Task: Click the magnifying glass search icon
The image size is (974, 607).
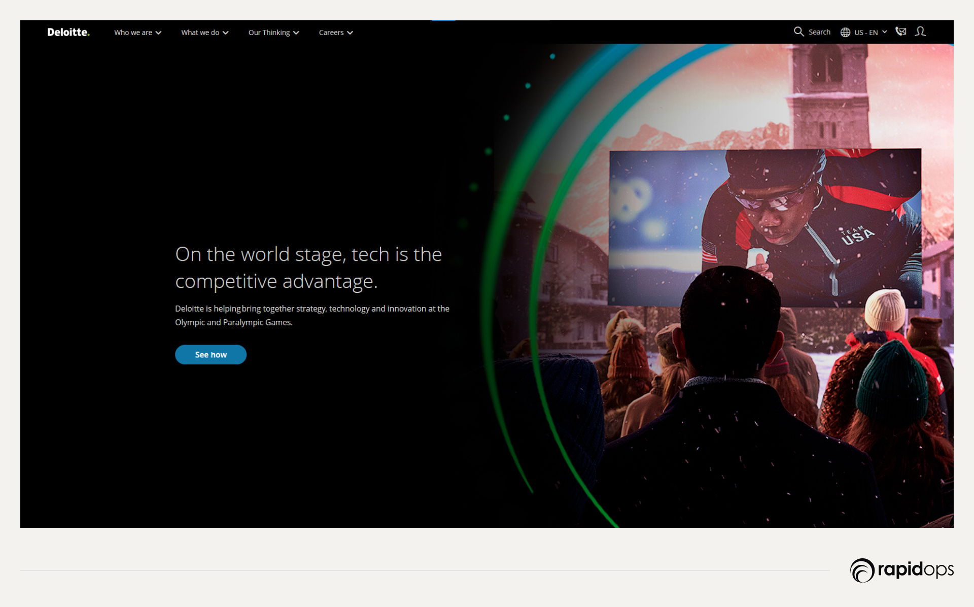Action: (x=798, y=31)
